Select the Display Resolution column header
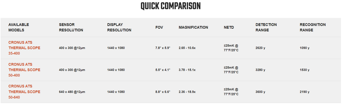Viewport: 342px width, 104px height. (x=119, y=27)
